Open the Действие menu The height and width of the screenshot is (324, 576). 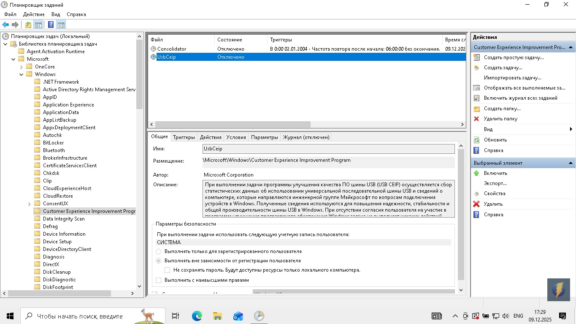(34, 14)
